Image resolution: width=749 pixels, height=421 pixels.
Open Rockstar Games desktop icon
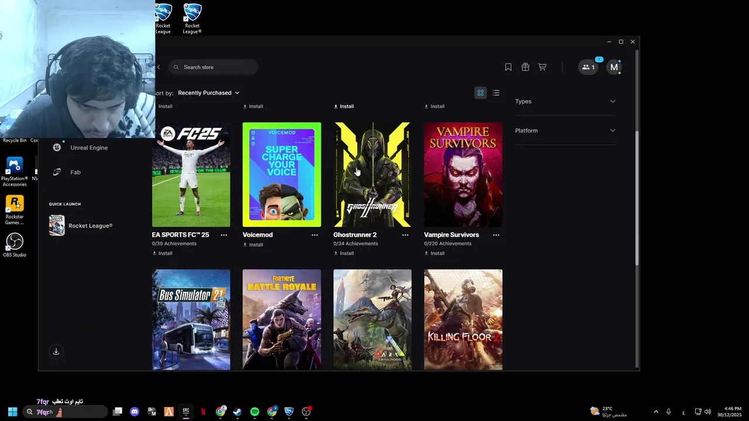pos(15,210)
